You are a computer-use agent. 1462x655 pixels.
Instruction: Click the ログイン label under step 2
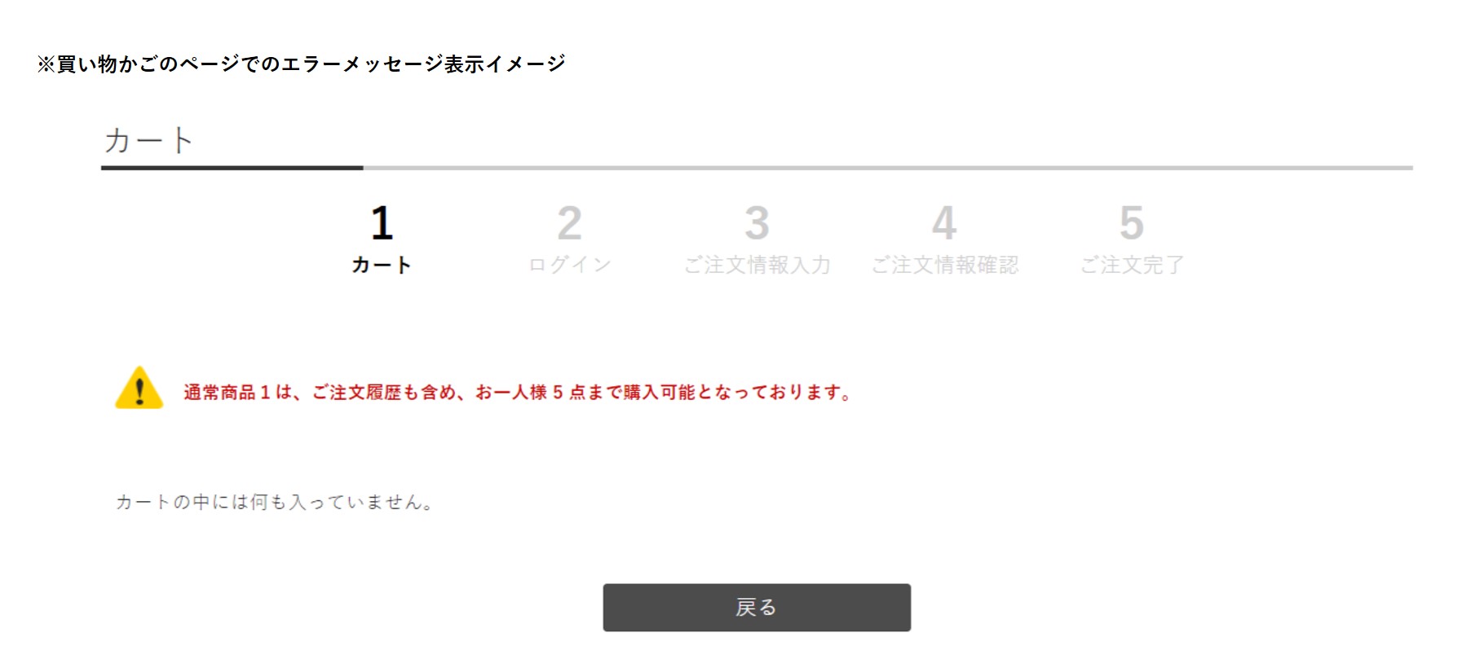click(569, 265)
